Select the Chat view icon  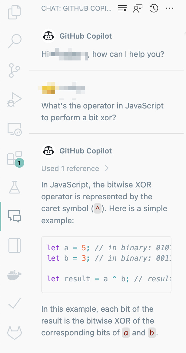(15, 216)
